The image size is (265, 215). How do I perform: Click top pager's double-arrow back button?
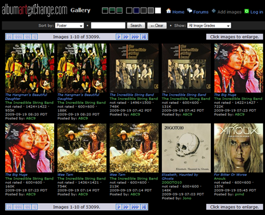pos(27,37)
